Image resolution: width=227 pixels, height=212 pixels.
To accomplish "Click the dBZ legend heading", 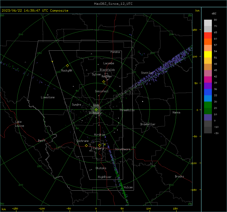I will point(214,14).
